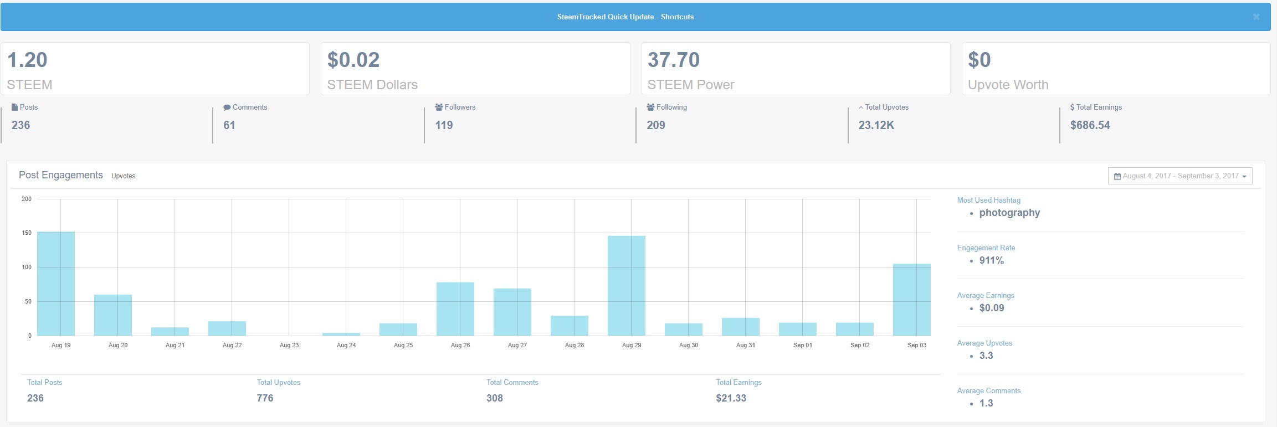Screen dimensions: 1277x427
Task: Click the Aug 27 upvotes bar
Action: pyautogui.click(x=512, y=312)
